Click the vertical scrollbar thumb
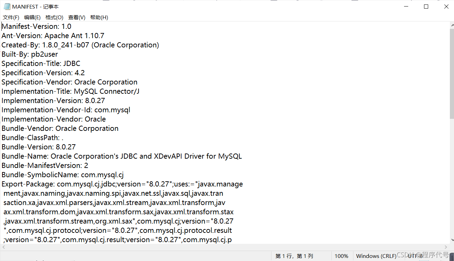454x261 pixels. tap(451, 74)
